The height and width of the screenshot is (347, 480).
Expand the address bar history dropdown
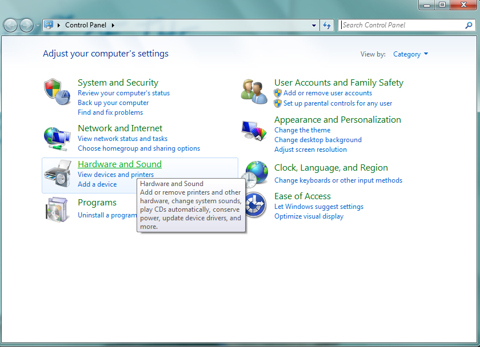(314, 25)
